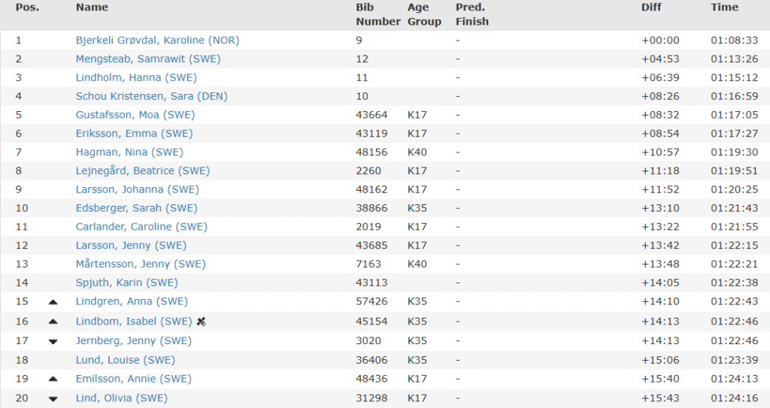Open Bjerkeli Grøvdal, Karoline's result page
Viewport: 770px width, 408px height.
(157, 41)
